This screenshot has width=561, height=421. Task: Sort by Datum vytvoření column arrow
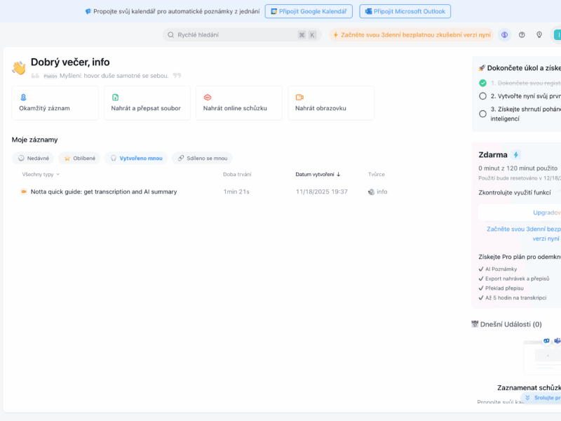[339, 174]
